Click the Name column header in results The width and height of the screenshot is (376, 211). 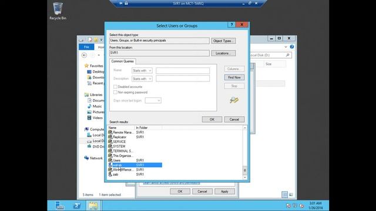(x=121, y=128)
